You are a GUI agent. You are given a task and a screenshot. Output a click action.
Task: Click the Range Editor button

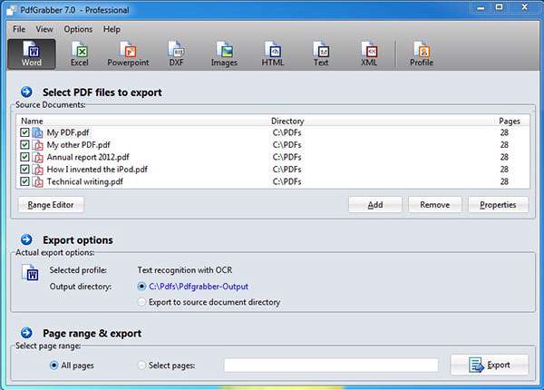[51, 205]
